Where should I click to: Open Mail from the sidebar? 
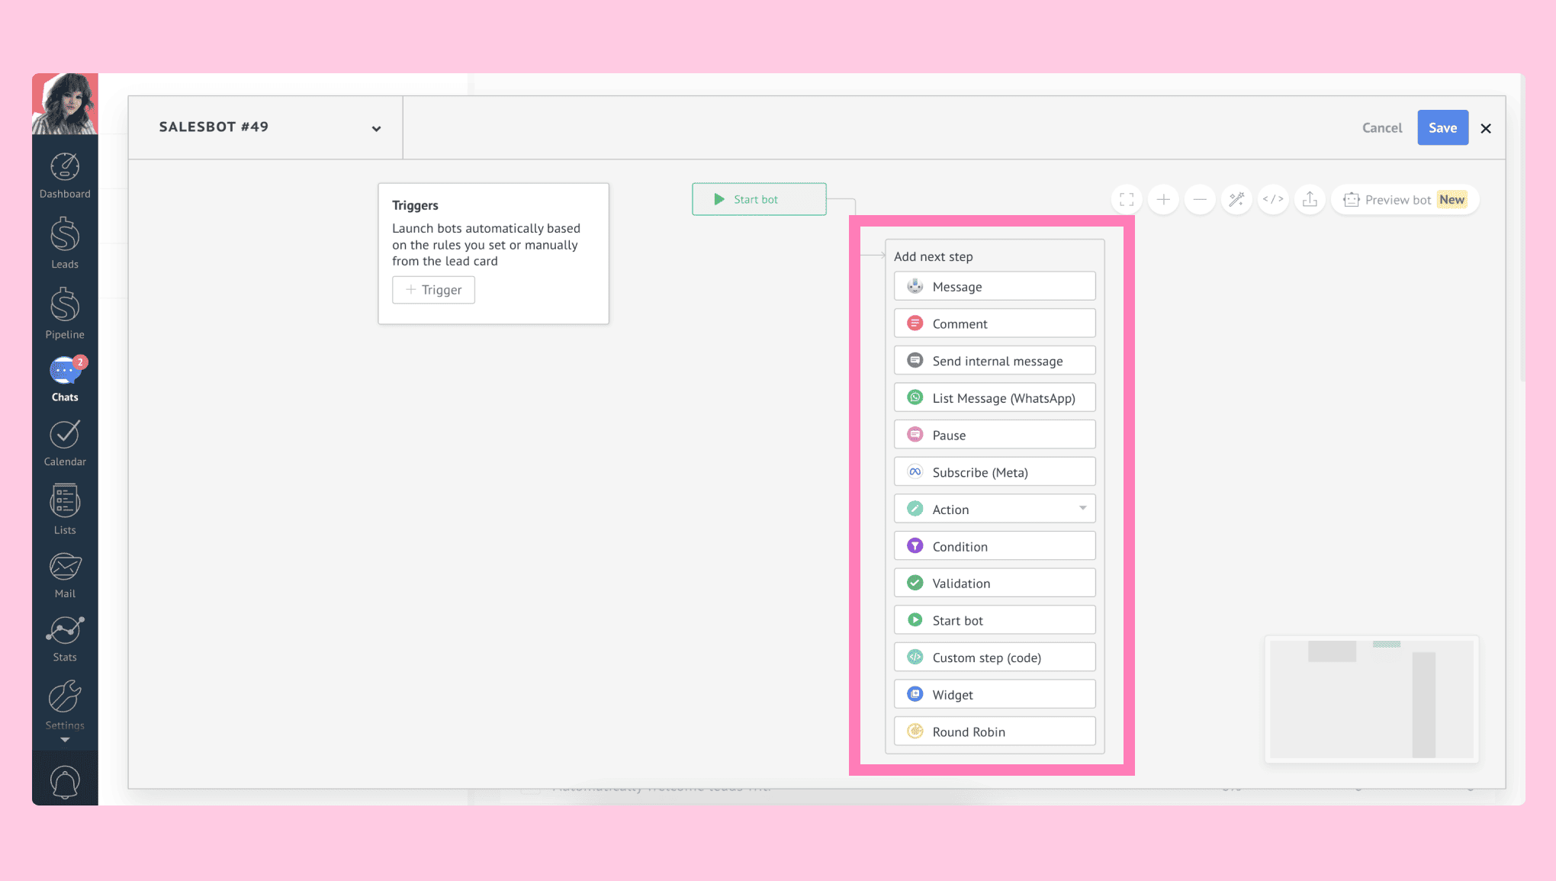65,576
